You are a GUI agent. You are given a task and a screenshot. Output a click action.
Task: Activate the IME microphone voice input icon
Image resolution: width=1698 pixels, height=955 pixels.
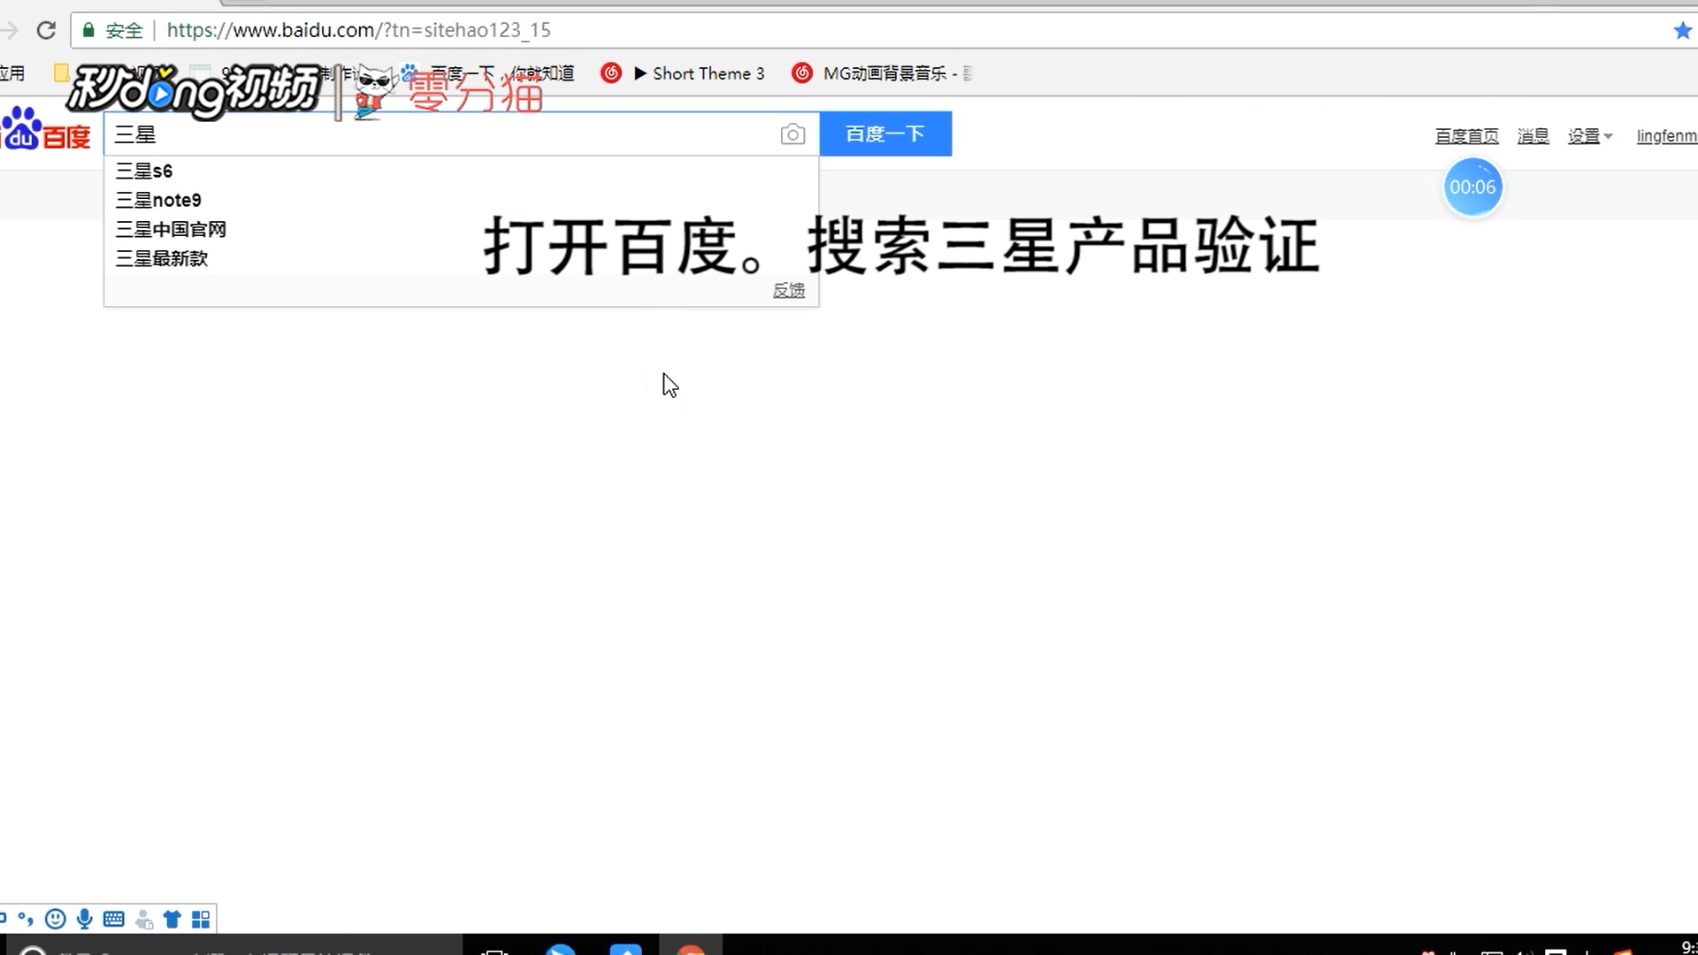85,919
